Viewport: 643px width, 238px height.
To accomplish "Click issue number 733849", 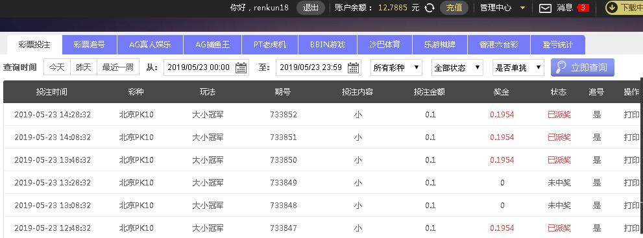I will pyautogui.click(x=284, y=182).
